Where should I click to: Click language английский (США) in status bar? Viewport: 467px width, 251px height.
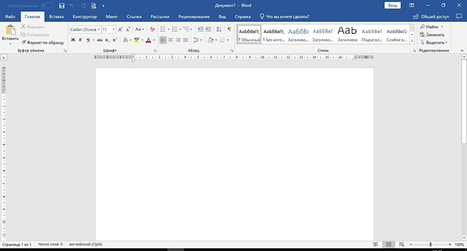point(85,244)
